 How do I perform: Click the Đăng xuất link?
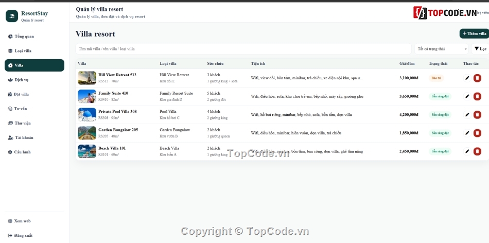[34, 235]
